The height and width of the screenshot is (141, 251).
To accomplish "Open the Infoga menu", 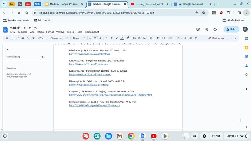I will click(40, 32).
